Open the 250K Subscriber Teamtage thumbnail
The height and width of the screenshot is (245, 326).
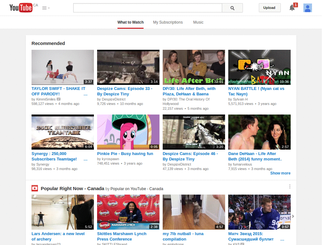pos(63,132)
